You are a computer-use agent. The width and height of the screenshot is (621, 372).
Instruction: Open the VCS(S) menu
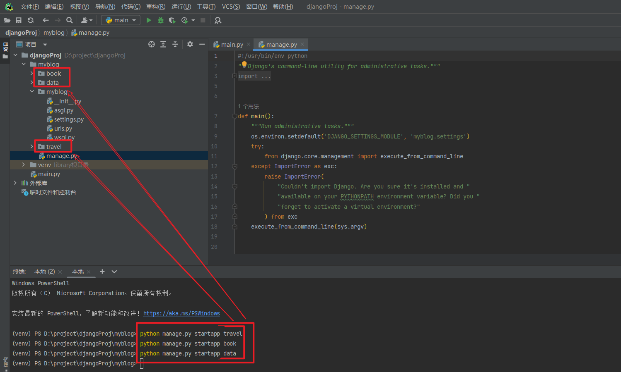231,7
